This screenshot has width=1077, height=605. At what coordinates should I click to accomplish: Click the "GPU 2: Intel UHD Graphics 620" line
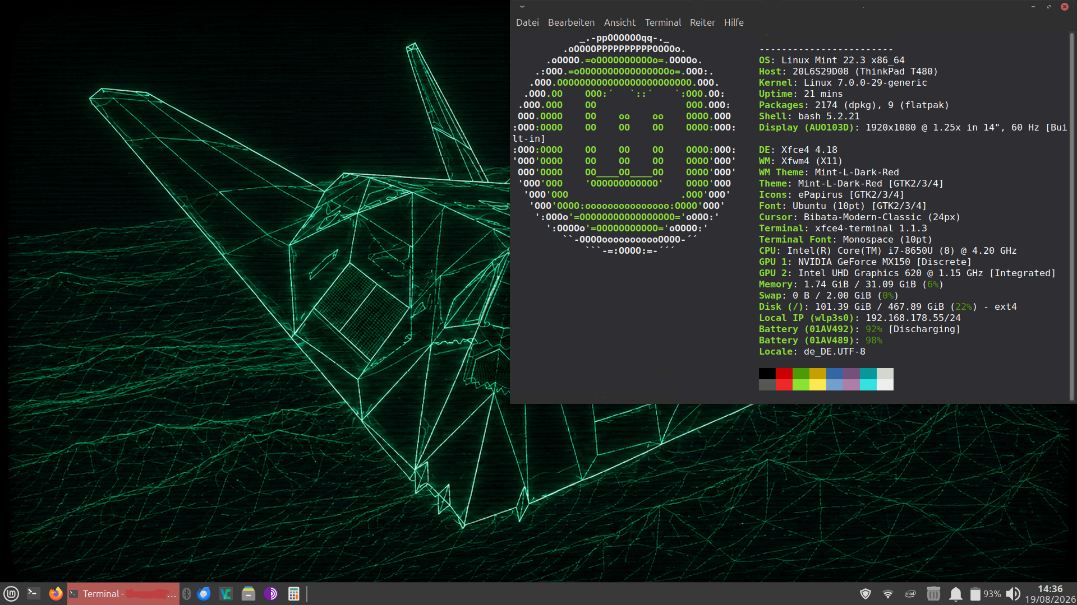click(x=907, y=273)
